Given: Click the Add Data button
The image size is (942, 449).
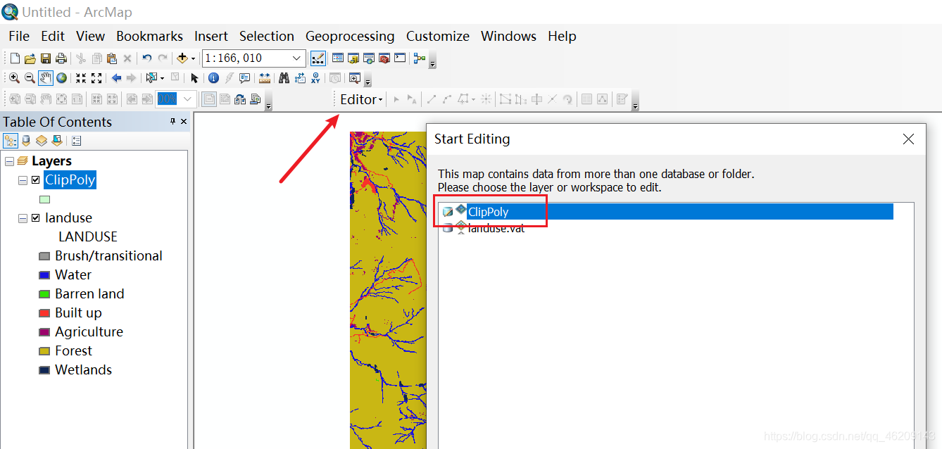Looking at the screenshot, I should [182, 58].
